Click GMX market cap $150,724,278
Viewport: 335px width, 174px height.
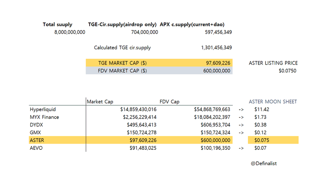(142, 132)
